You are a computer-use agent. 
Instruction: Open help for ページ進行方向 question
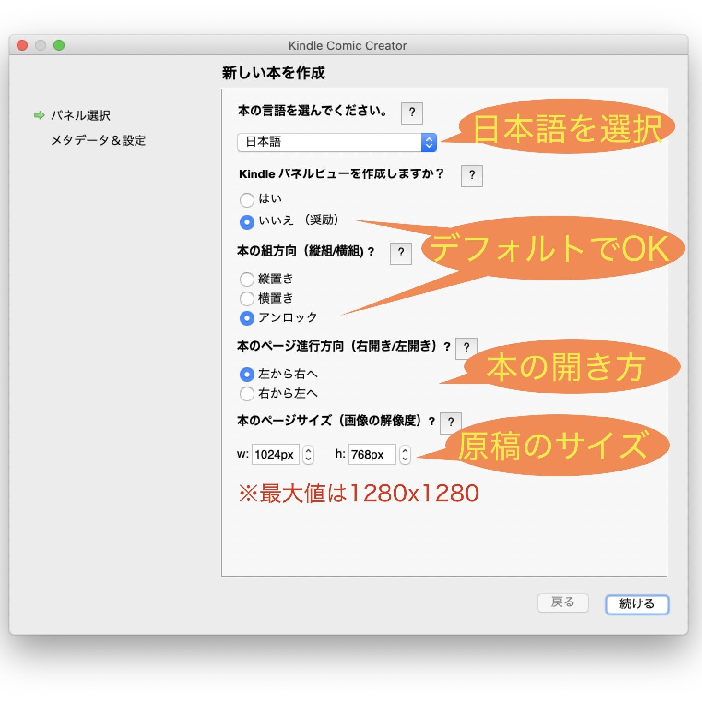click(466, 348)
